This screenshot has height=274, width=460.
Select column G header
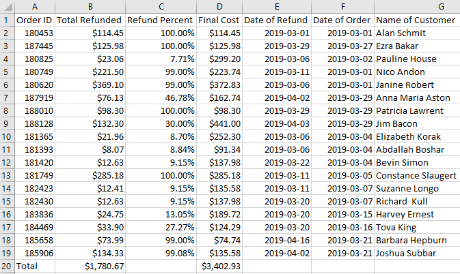416,6
